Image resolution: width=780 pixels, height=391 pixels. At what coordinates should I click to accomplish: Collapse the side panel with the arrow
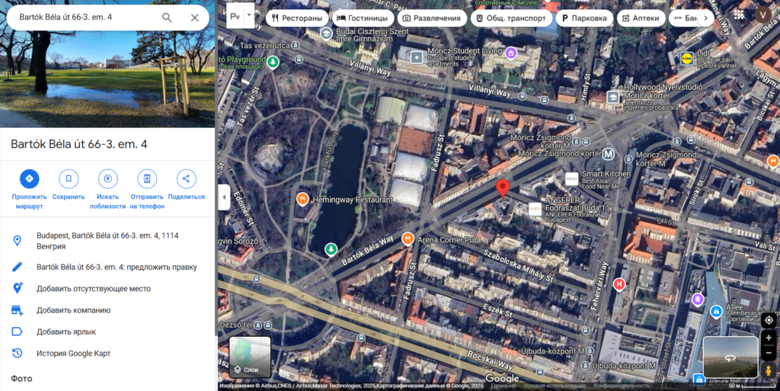224,197
